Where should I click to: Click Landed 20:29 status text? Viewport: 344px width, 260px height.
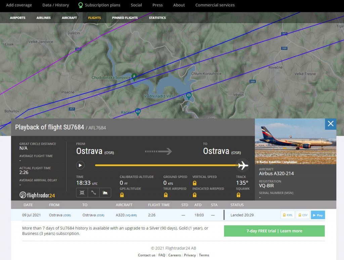pyautogui.click(x=242, y=215)
